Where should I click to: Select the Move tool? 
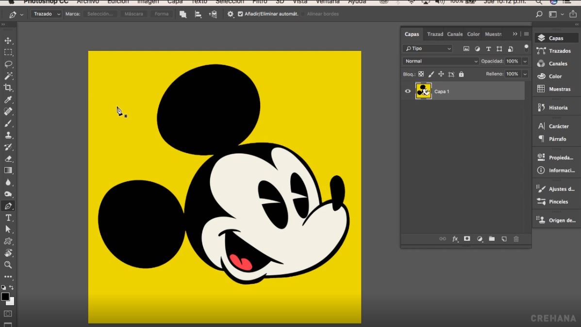[x=8, y=40]
